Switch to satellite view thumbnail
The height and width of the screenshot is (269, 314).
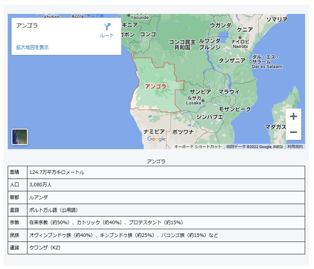20,137
